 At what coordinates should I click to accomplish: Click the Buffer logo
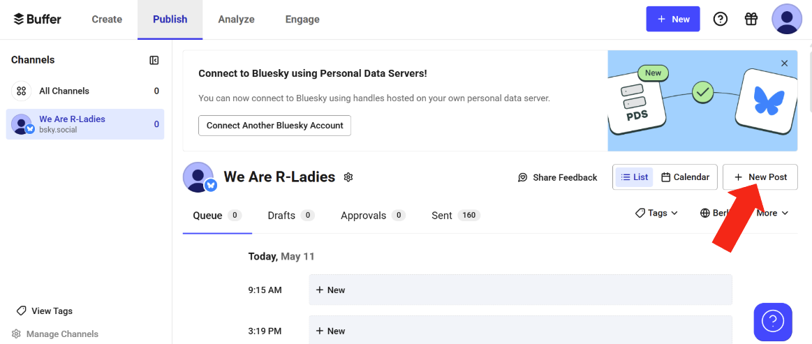coord(37,19)
